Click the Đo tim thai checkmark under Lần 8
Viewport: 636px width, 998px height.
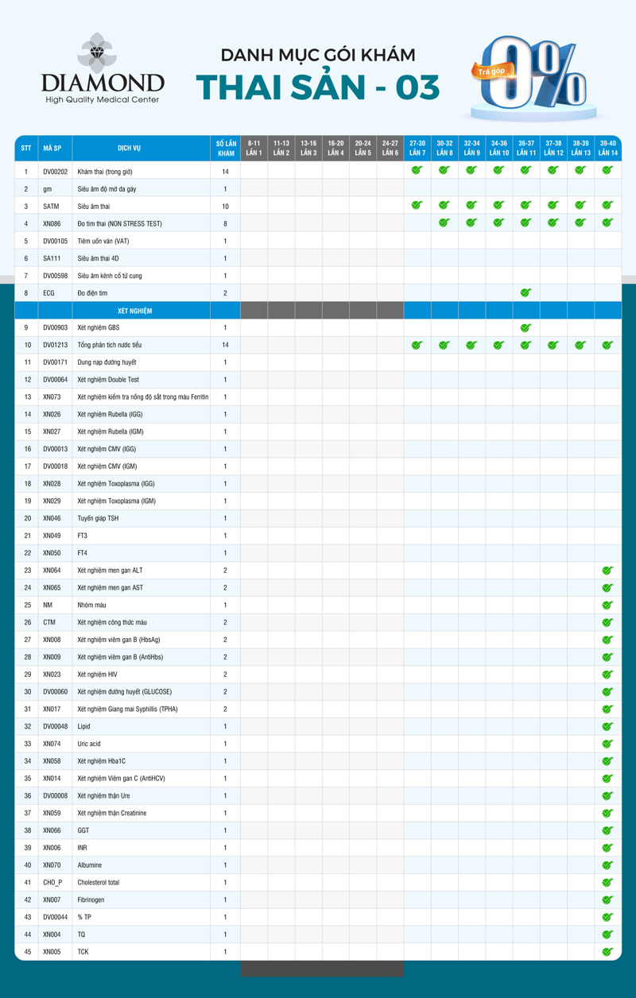point(444,223)
